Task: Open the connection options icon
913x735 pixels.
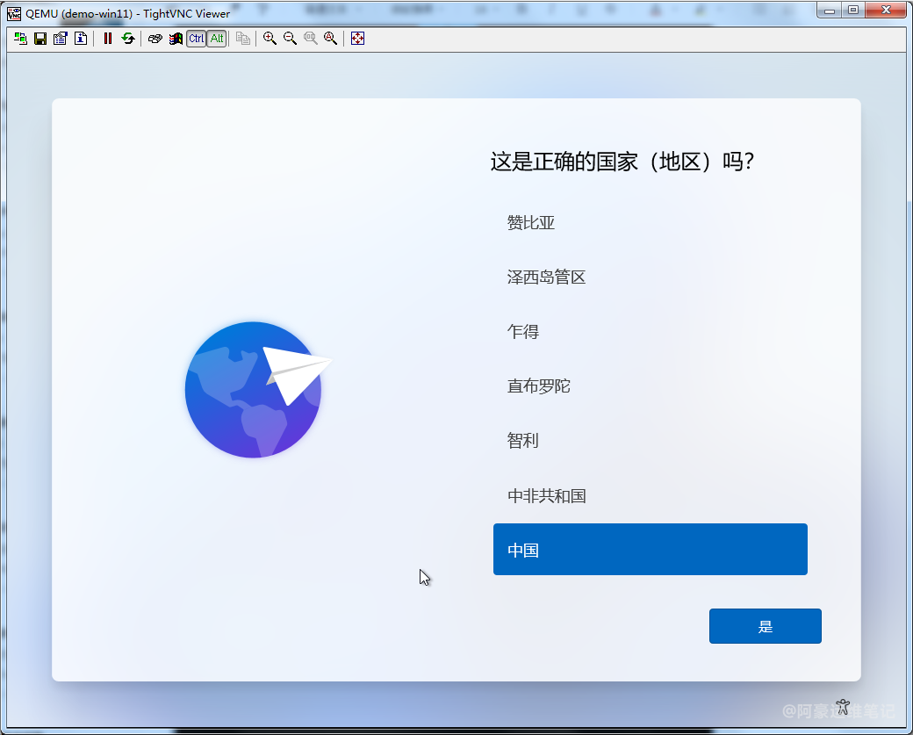Action: (61, 39)
